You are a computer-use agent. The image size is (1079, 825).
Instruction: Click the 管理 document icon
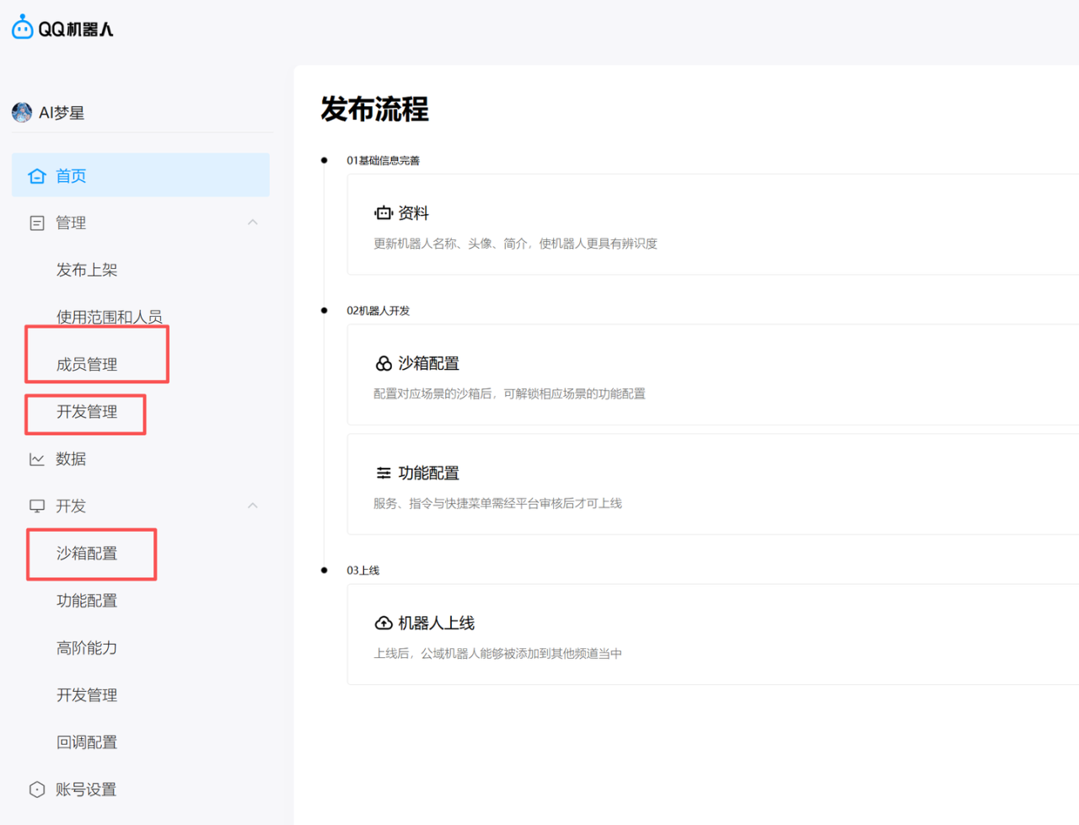click(x=37, y=223)
